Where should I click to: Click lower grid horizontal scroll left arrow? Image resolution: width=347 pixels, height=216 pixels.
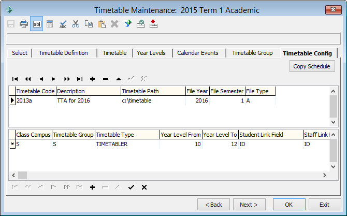click(x=13, y=175)
